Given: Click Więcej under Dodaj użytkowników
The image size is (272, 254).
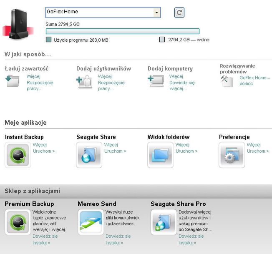Looking at the screenshot, I should pos(105,76).
